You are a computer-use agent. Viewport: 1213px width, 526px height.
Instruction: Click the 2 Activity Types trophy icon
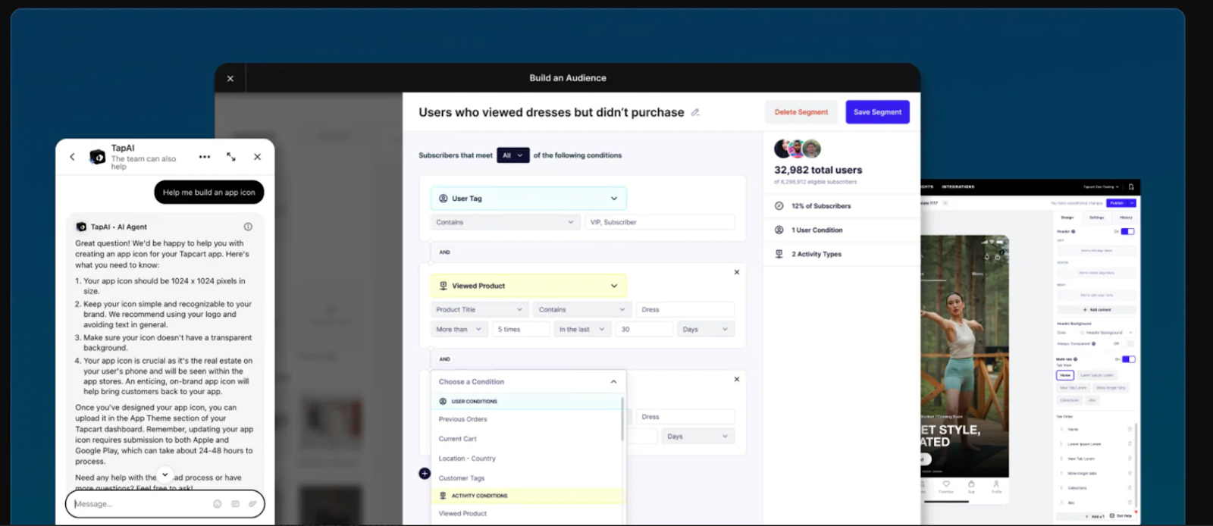pyautogui.click(x=779, y=254)
